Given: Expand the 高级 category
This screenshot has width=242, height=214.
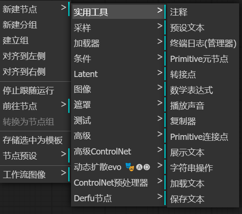Looking at the screenshot, I should point(119,136).
